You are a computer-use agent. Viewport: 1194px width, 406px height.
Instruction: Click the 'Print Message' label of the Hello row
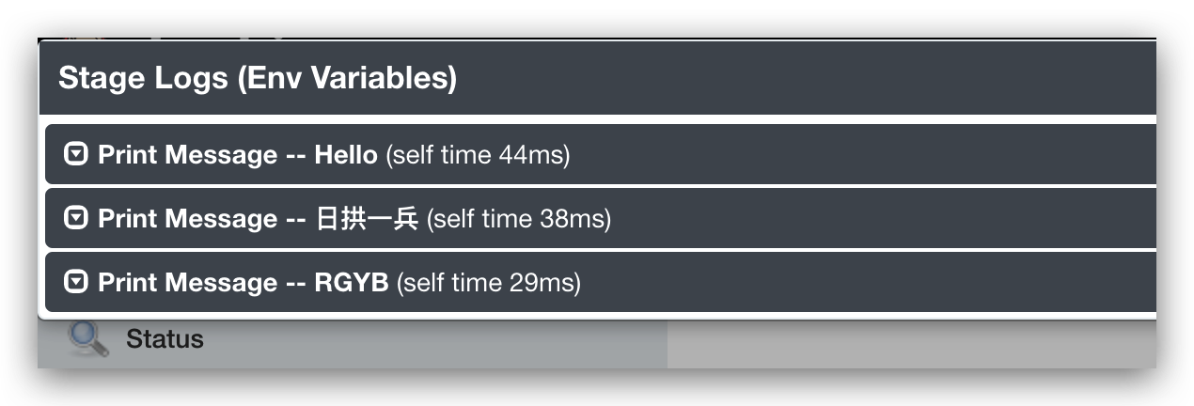point(187,154)
